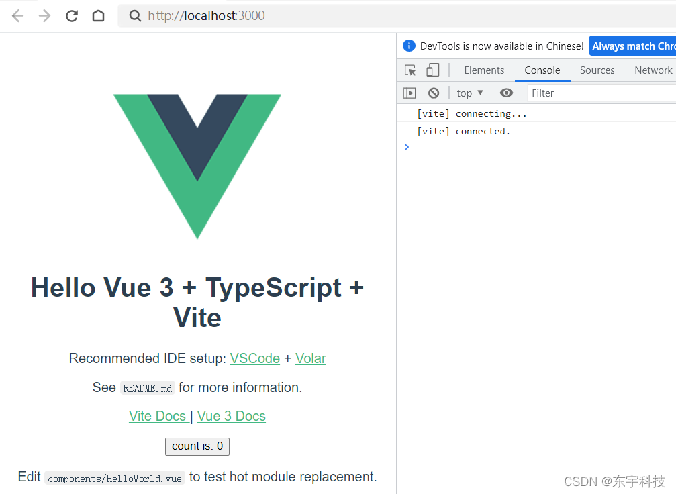Open the Volar link
The image size is (676, 494).
click(310, 358)
